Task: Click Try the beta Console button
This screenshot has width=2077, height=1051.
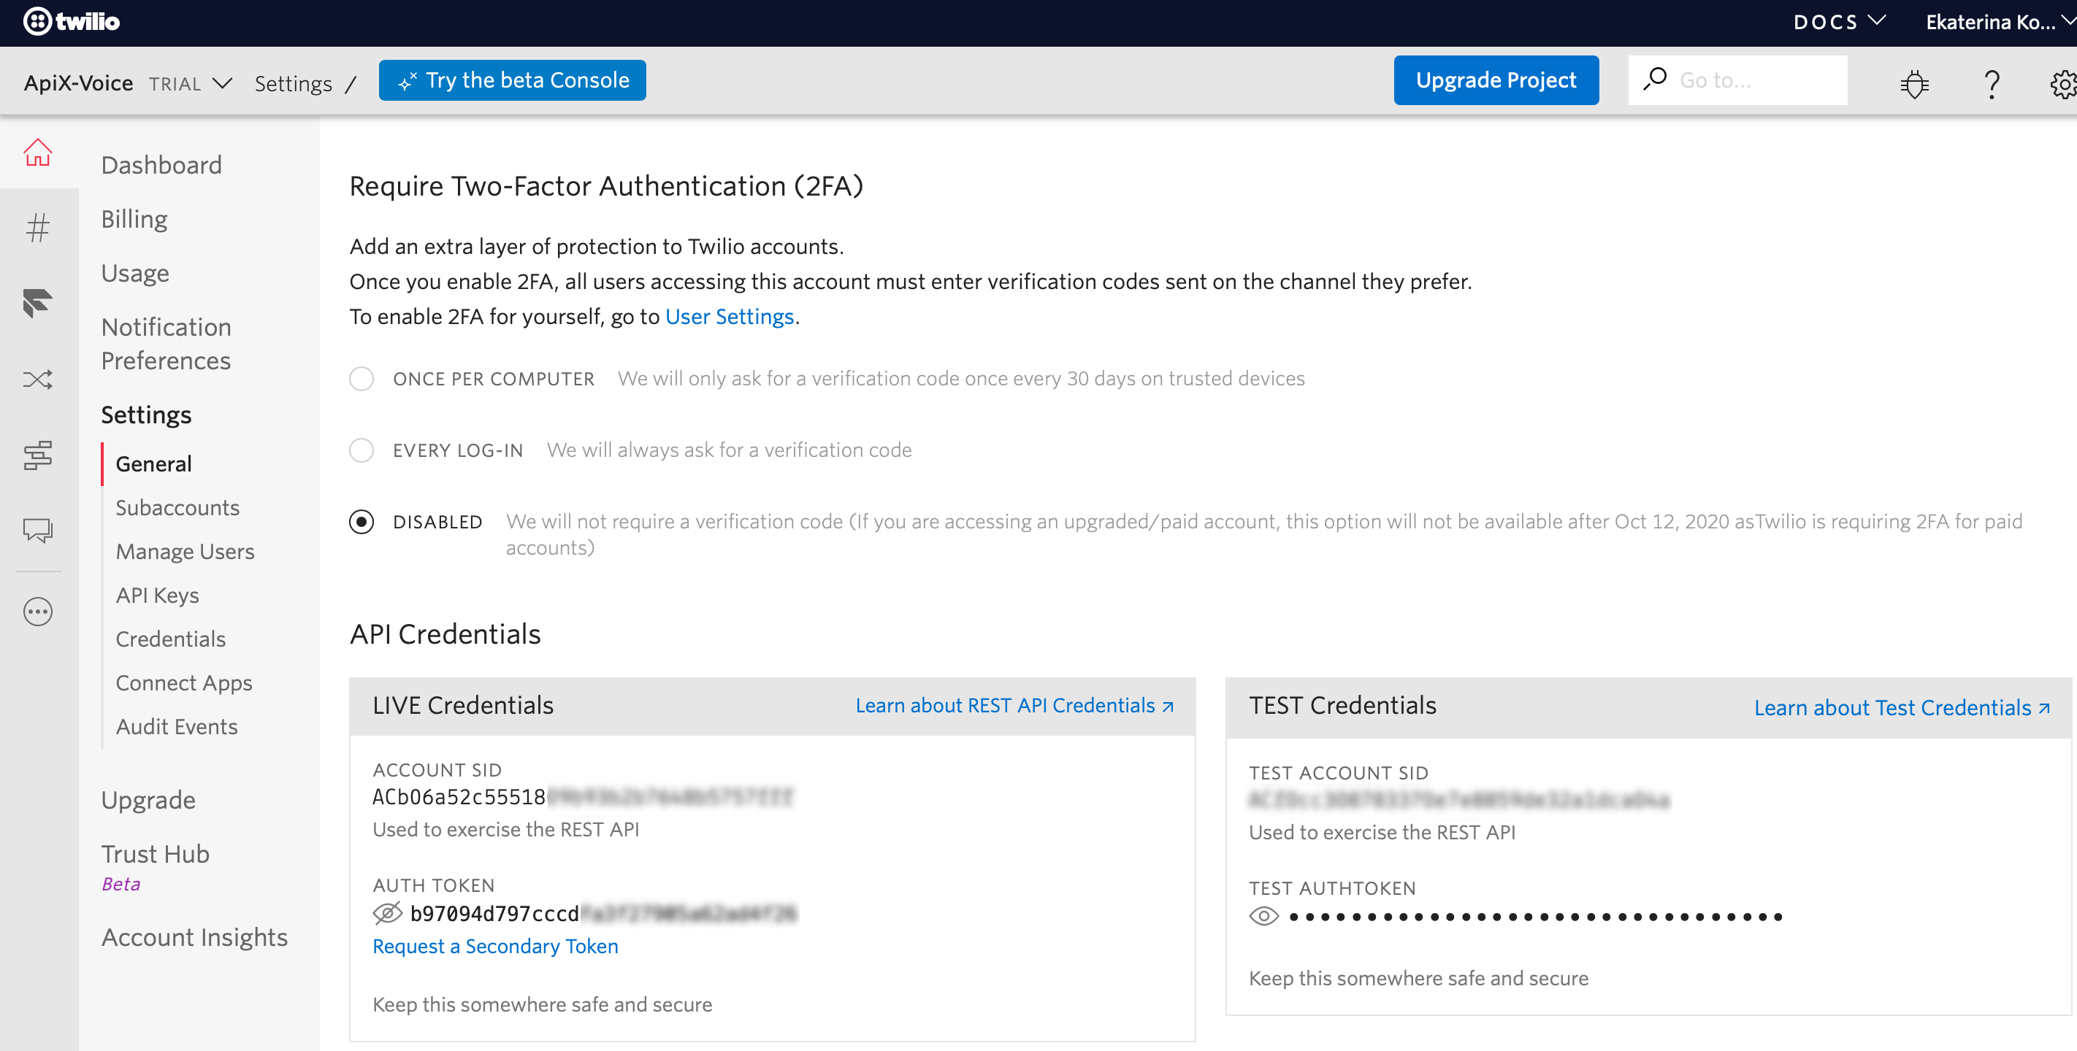Action: click(x=512, y=80)
